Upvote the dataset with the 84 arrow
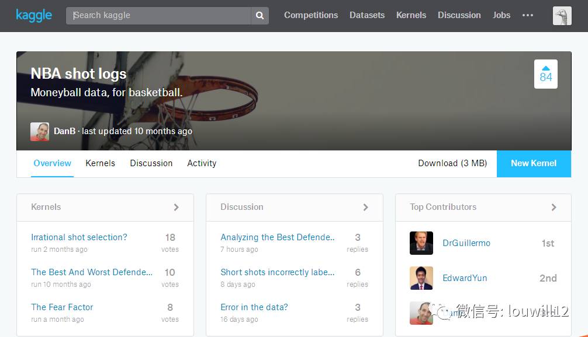This screenshot has width=588, height=337. 546,74
